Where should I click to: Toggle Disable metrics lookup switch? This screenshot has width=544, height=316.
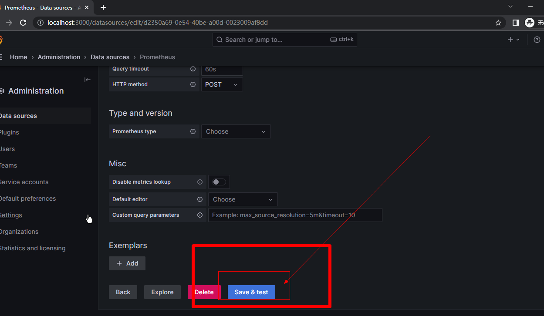tap(219, 182)
